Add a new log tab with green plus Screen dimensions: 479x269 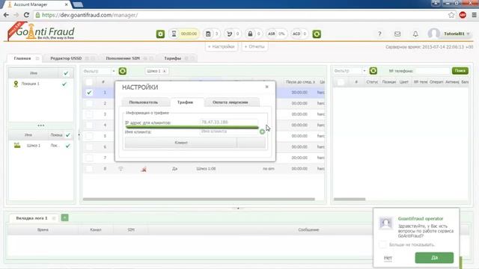65,217
